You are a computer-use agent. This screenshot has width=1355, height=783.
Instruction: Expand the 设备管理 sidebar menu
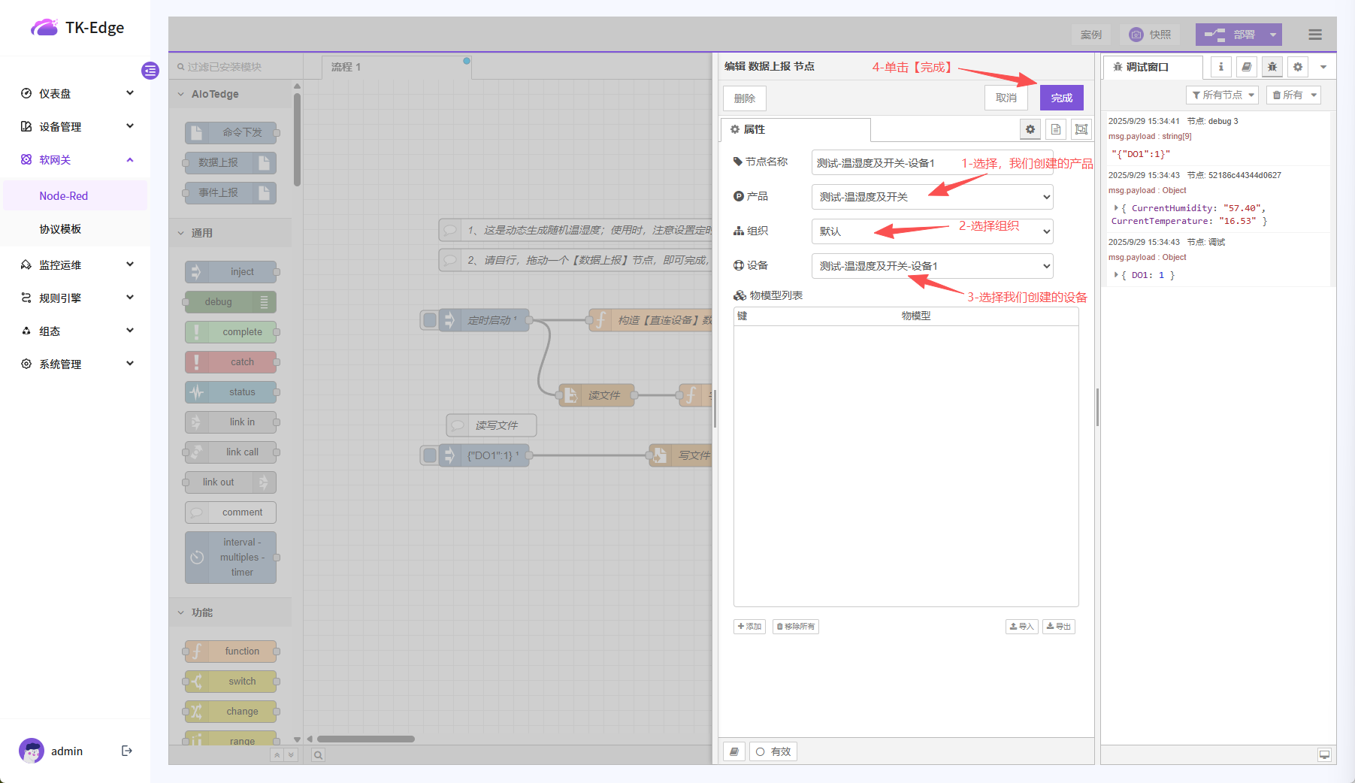pos(75,126)
